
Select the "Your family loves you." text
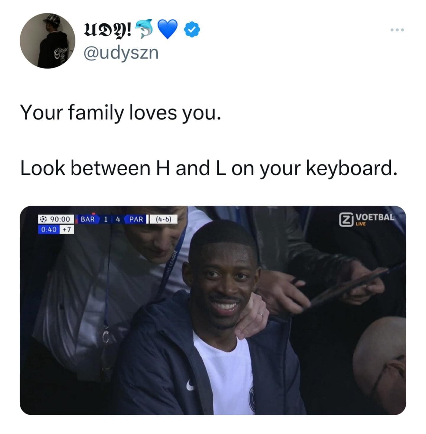(x=120, y=113)
